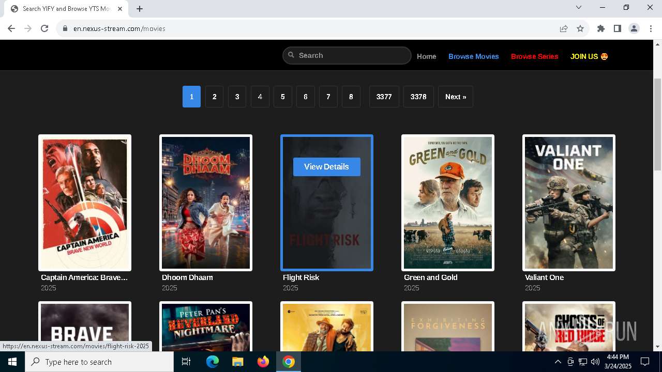Go to pagination page 2
This screenshot has height=372, width=662.
pyautogui.click(x=214, y=97)
